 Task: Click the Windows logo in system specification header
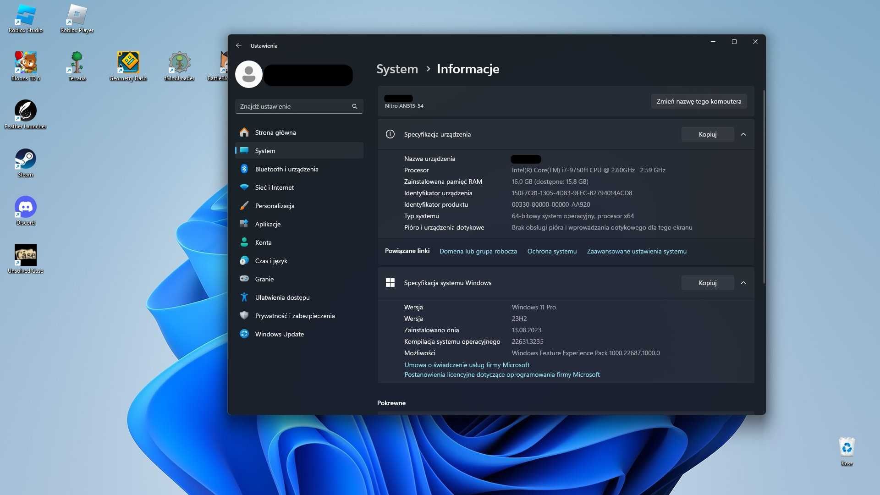(390, 283)
